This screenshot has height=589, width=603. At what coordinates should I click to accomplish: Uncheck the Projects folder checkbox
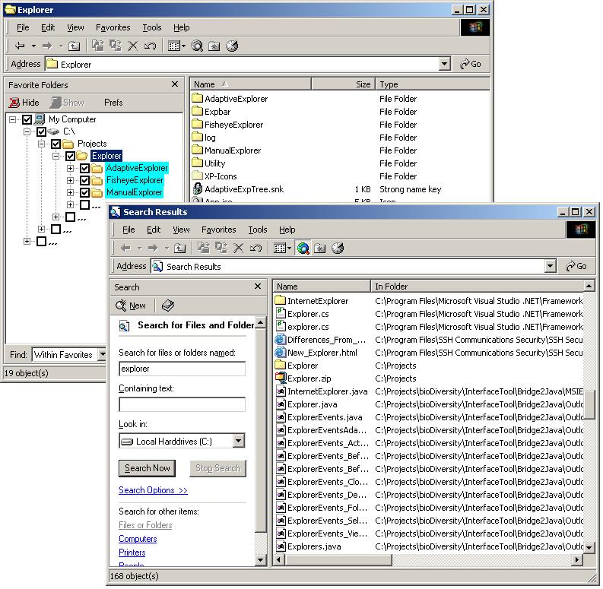[56, 144]
